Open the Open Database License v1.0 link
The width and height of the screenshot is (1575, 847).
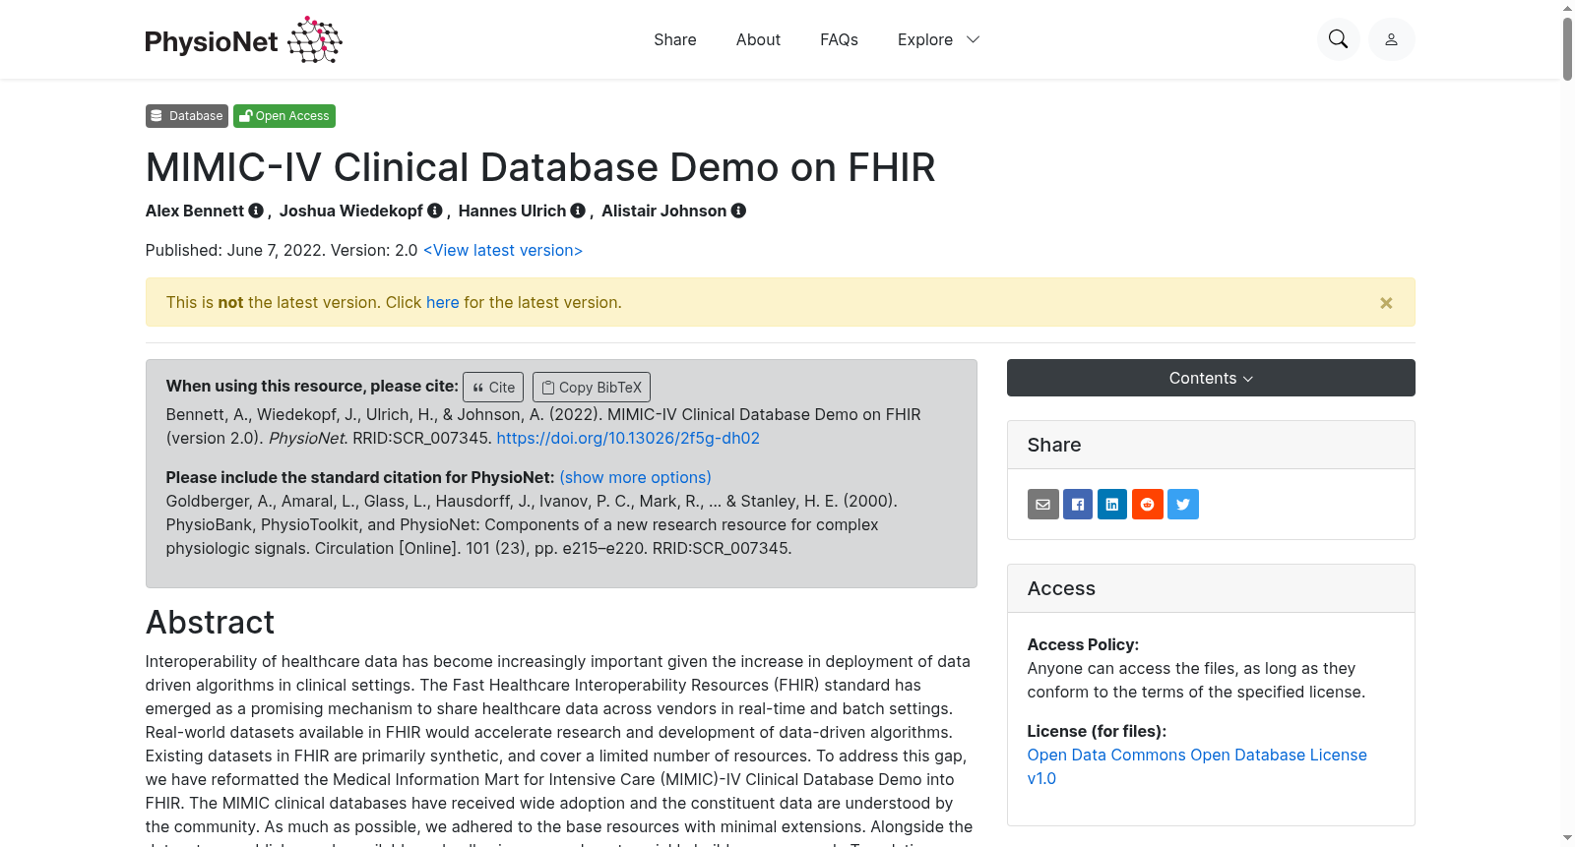(x=1197, y=766)
